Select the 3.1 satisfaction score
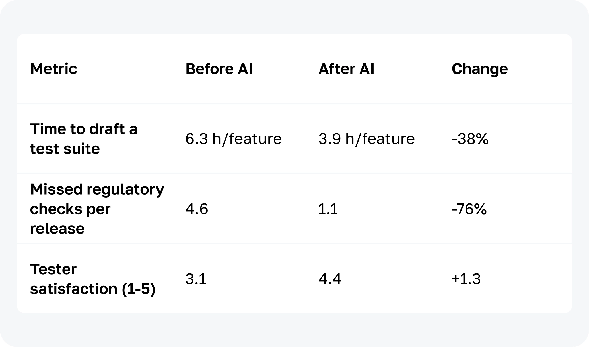This screenshot has height=347, width=589. pyautogui.click(x=196, y=279)
